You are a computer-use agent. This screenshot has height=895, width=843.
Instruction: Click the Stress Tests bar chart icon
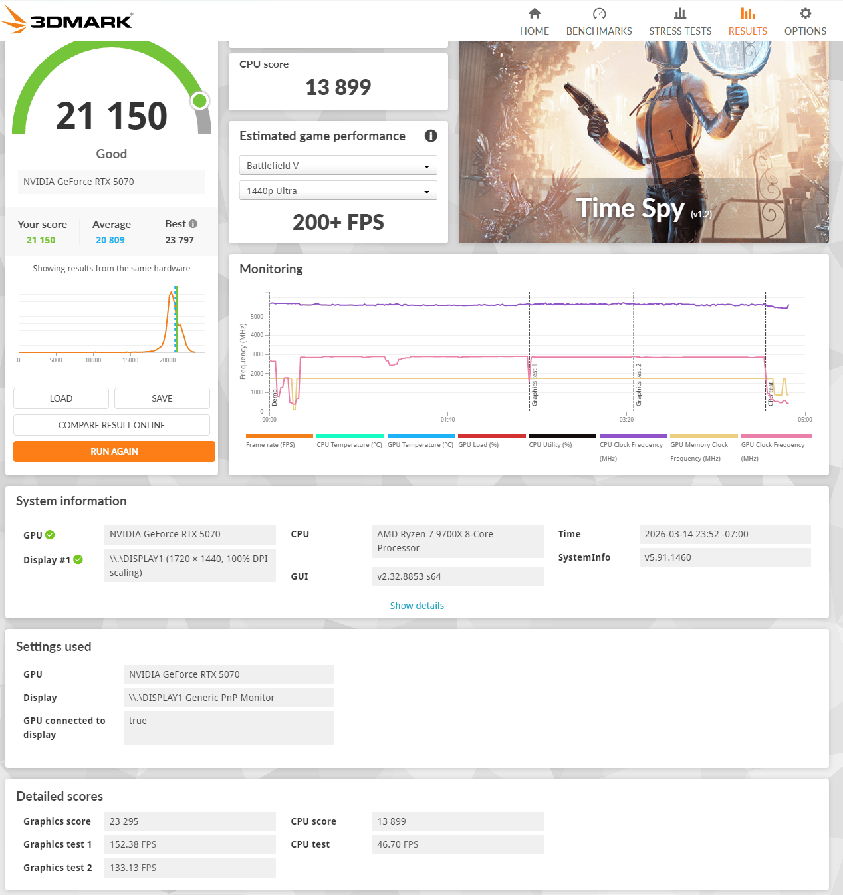pos(680,13)
